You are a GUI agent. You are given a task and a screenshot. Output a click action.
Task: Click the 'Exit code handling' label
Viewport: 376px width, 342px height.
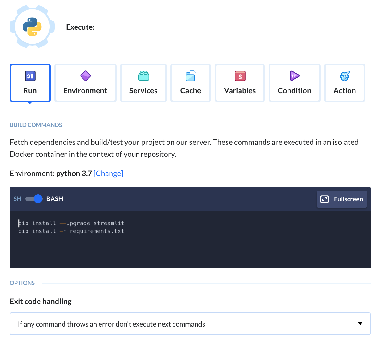pos(41,302)
